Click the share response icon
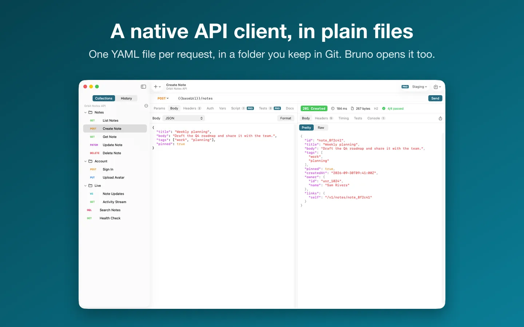The image size is (524, 327). tap(440, 118)
